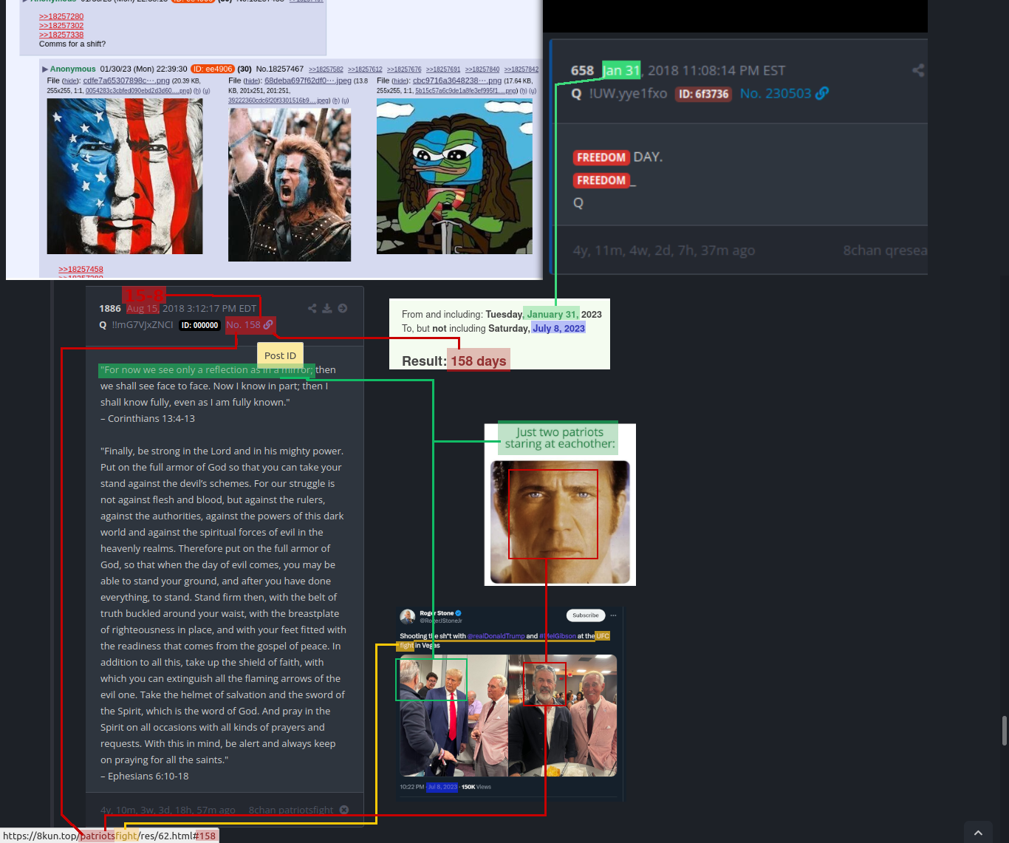The image size is (1009, 843).
Task: Open file link cbc9716a3648238….png
Action: pyautogui.click(x=457, y=81)
